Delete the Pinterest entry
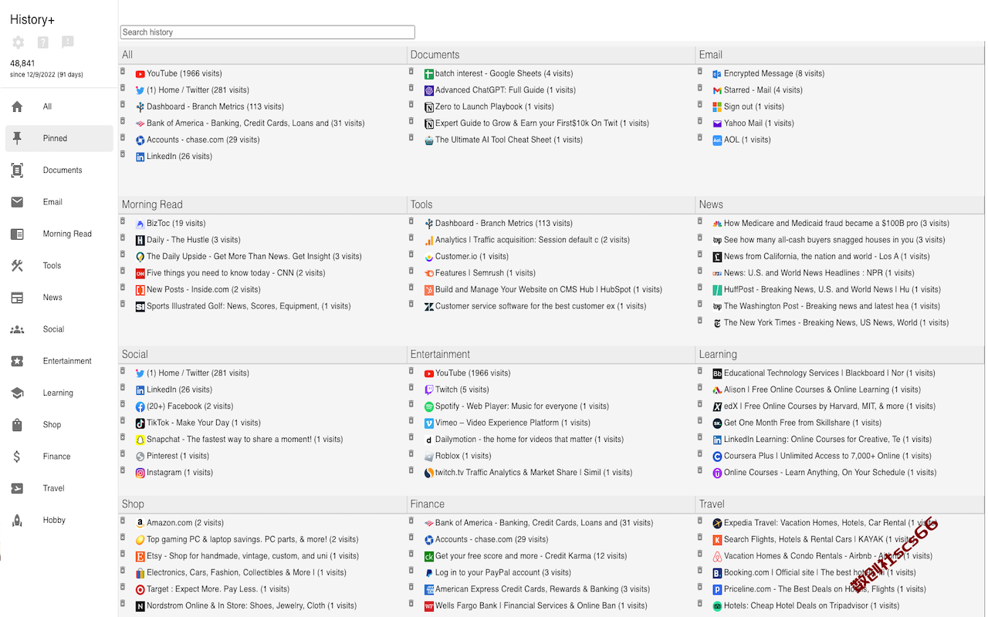Screen dimensions: 988x617 tap(123, 454)
